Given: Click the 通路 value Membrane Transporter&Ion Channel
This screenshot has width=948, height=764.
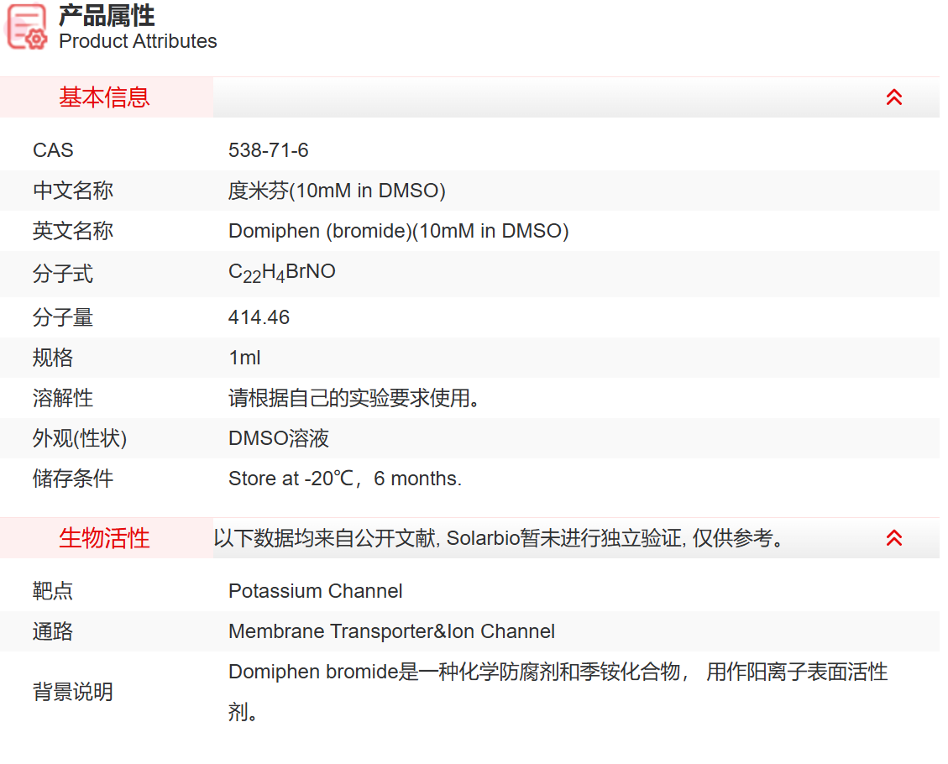Looking at the screenshot, I should (x=392, y=631).
